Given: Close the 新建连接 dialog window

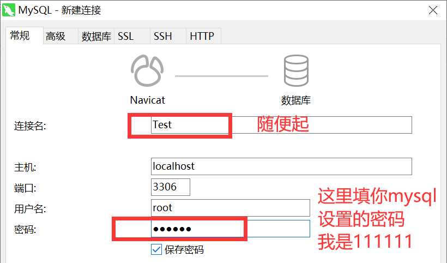Looking at the screenshot, I should [433, 10].
